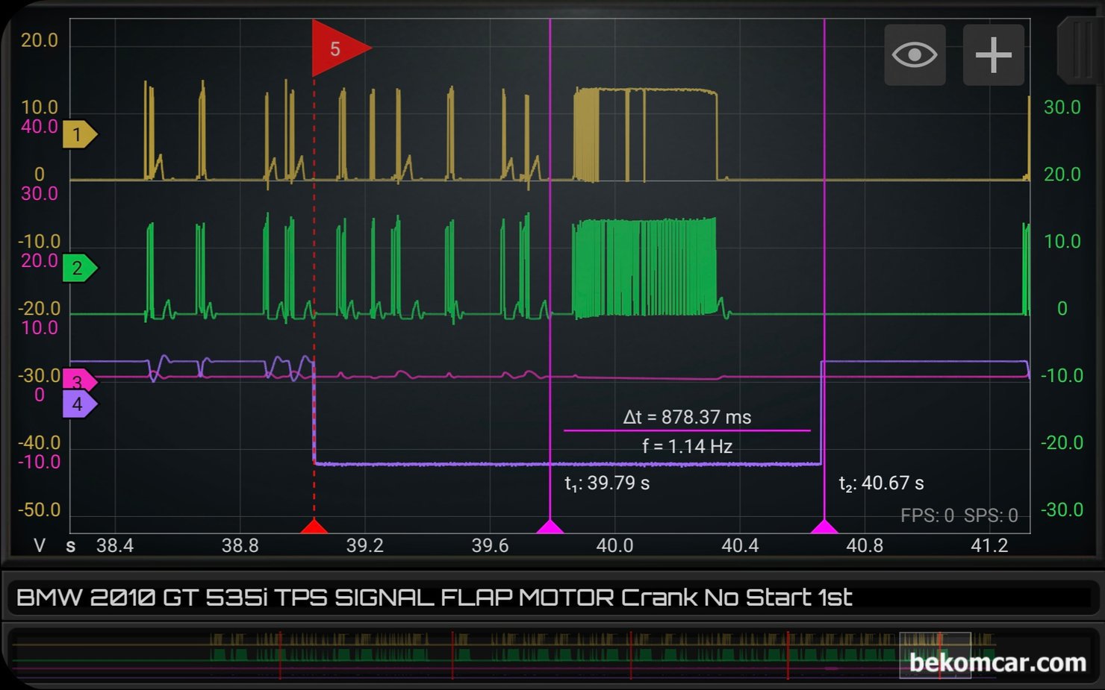Click the red cursor triangle on time axis
This screenshot has width=1105, height=690.
pos(314,526)
